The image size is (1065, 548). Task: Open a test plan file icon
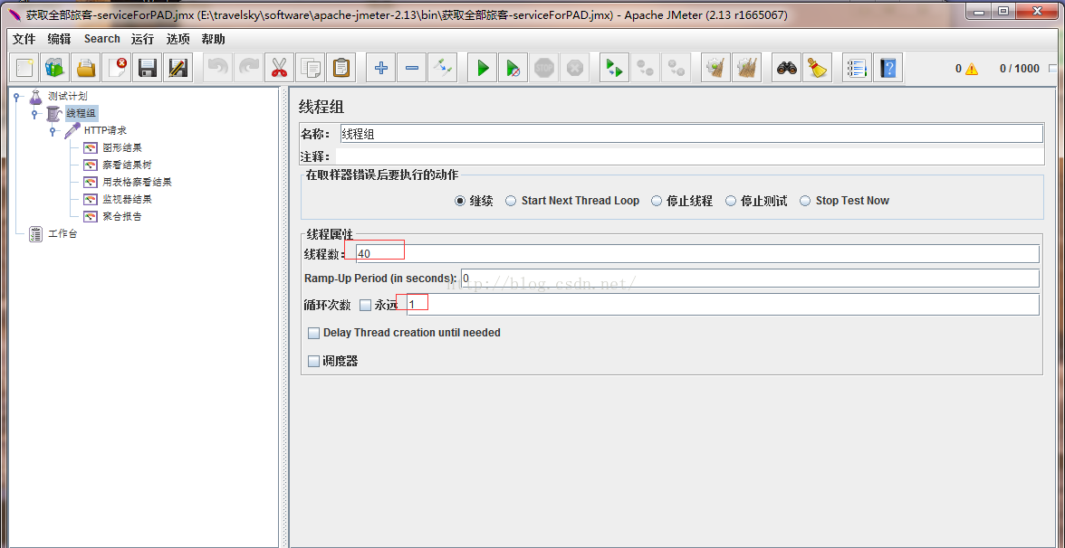coord(86,68)
